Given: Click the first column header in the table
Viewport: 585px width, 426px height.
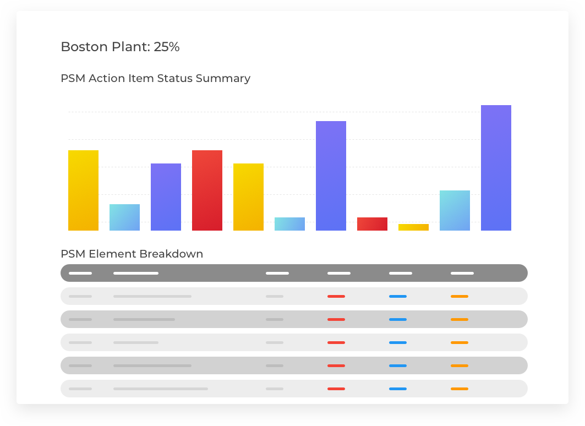Looking at the screenshot, I should [x=80, y=273].
